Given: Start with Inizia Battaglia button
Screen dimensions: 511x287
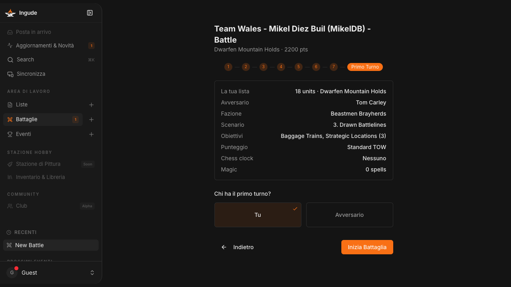Looking at the screenshot, I should (367, 247).
